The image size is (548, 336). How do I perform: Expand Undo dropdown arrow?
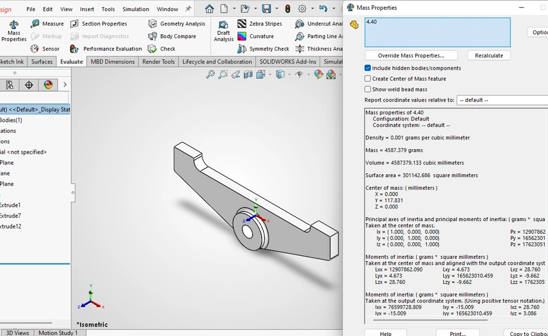pyautogui.click(x=334, y=9)
